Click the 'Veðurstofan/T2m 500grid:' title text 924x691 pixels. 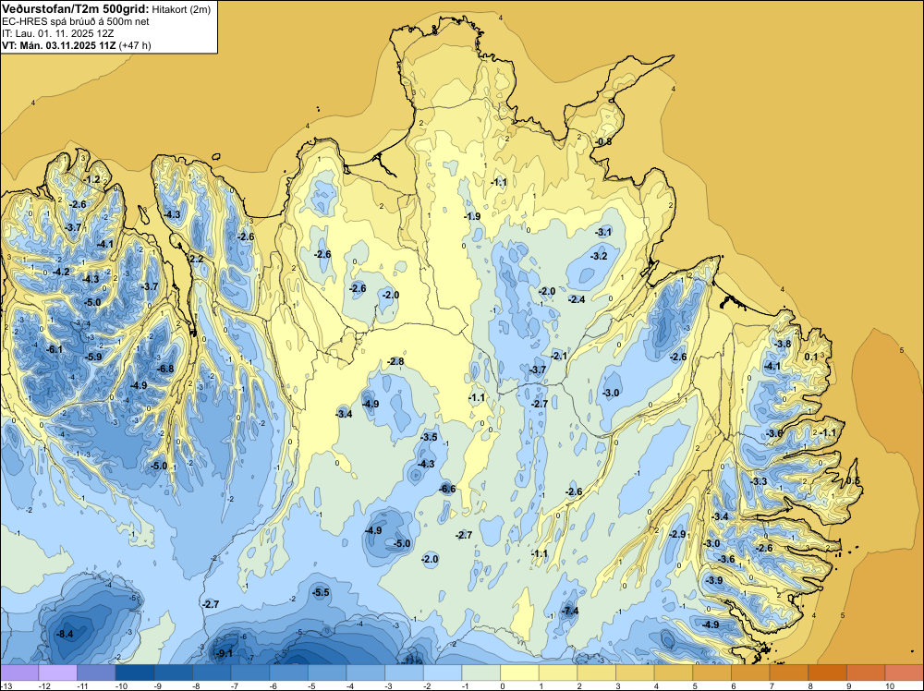(76, 8)
